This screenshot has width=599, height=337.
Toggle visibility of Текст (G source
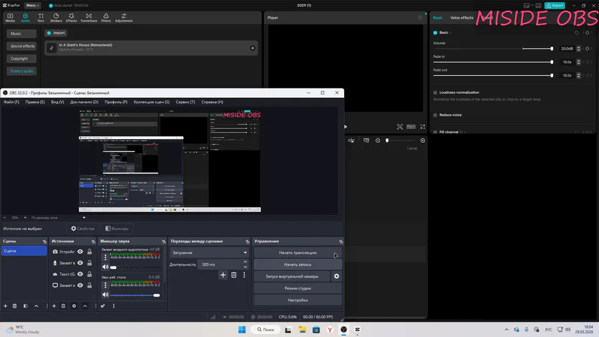click(x=81, y=274)
